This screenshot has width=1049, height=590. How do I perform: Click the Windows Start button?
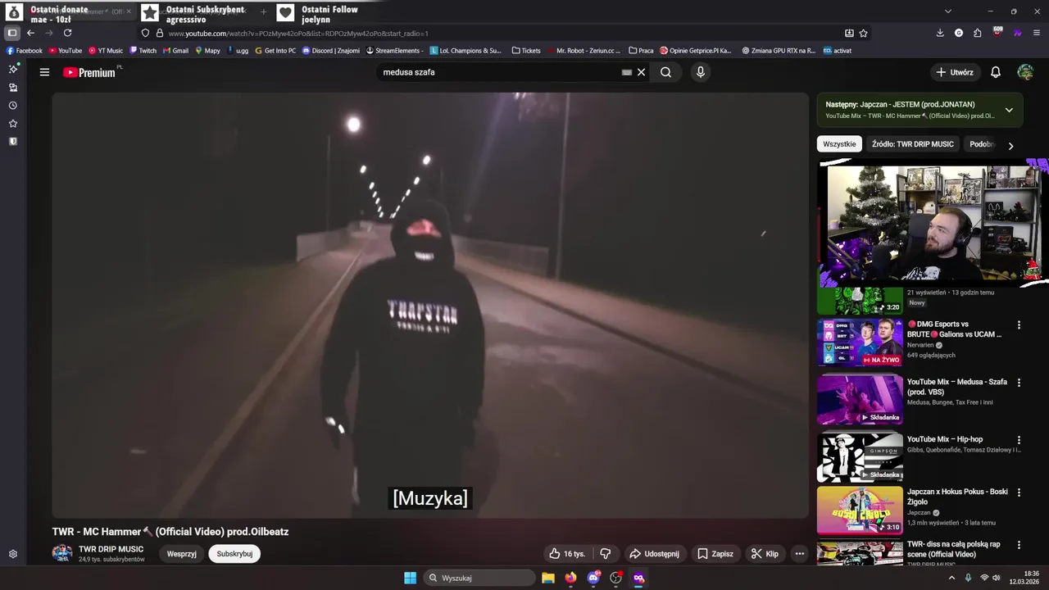(x=410, y=578)
